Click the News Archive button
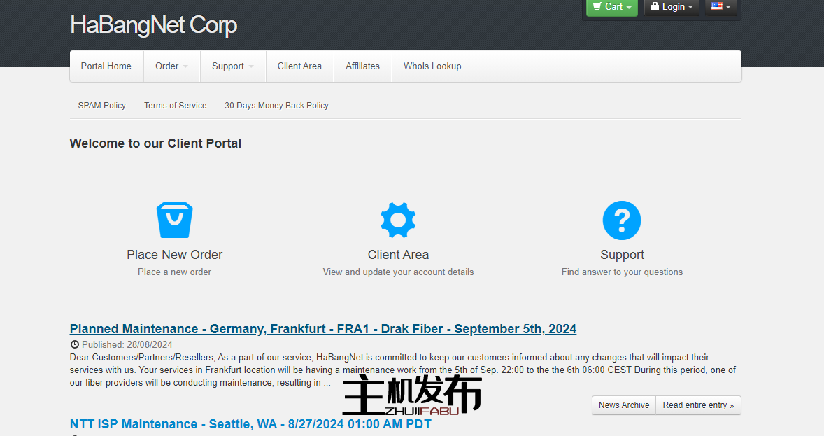This screenshot has width=824, height=436. [x=624, y=405]
